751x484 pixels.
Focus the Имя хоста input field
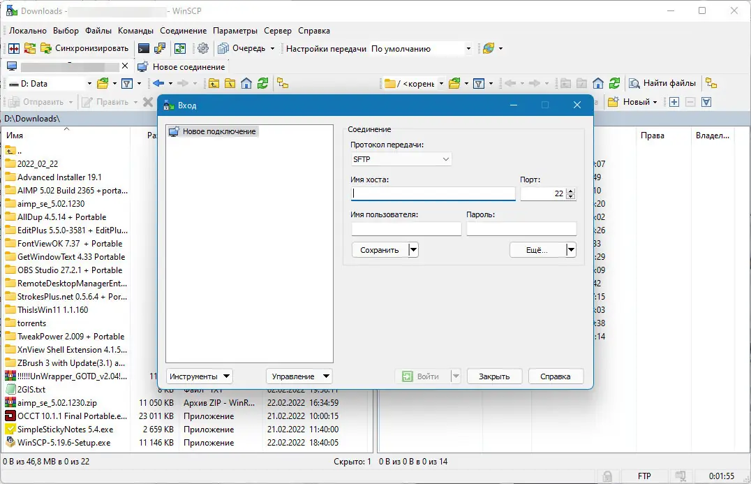click(x=433, y=193)
